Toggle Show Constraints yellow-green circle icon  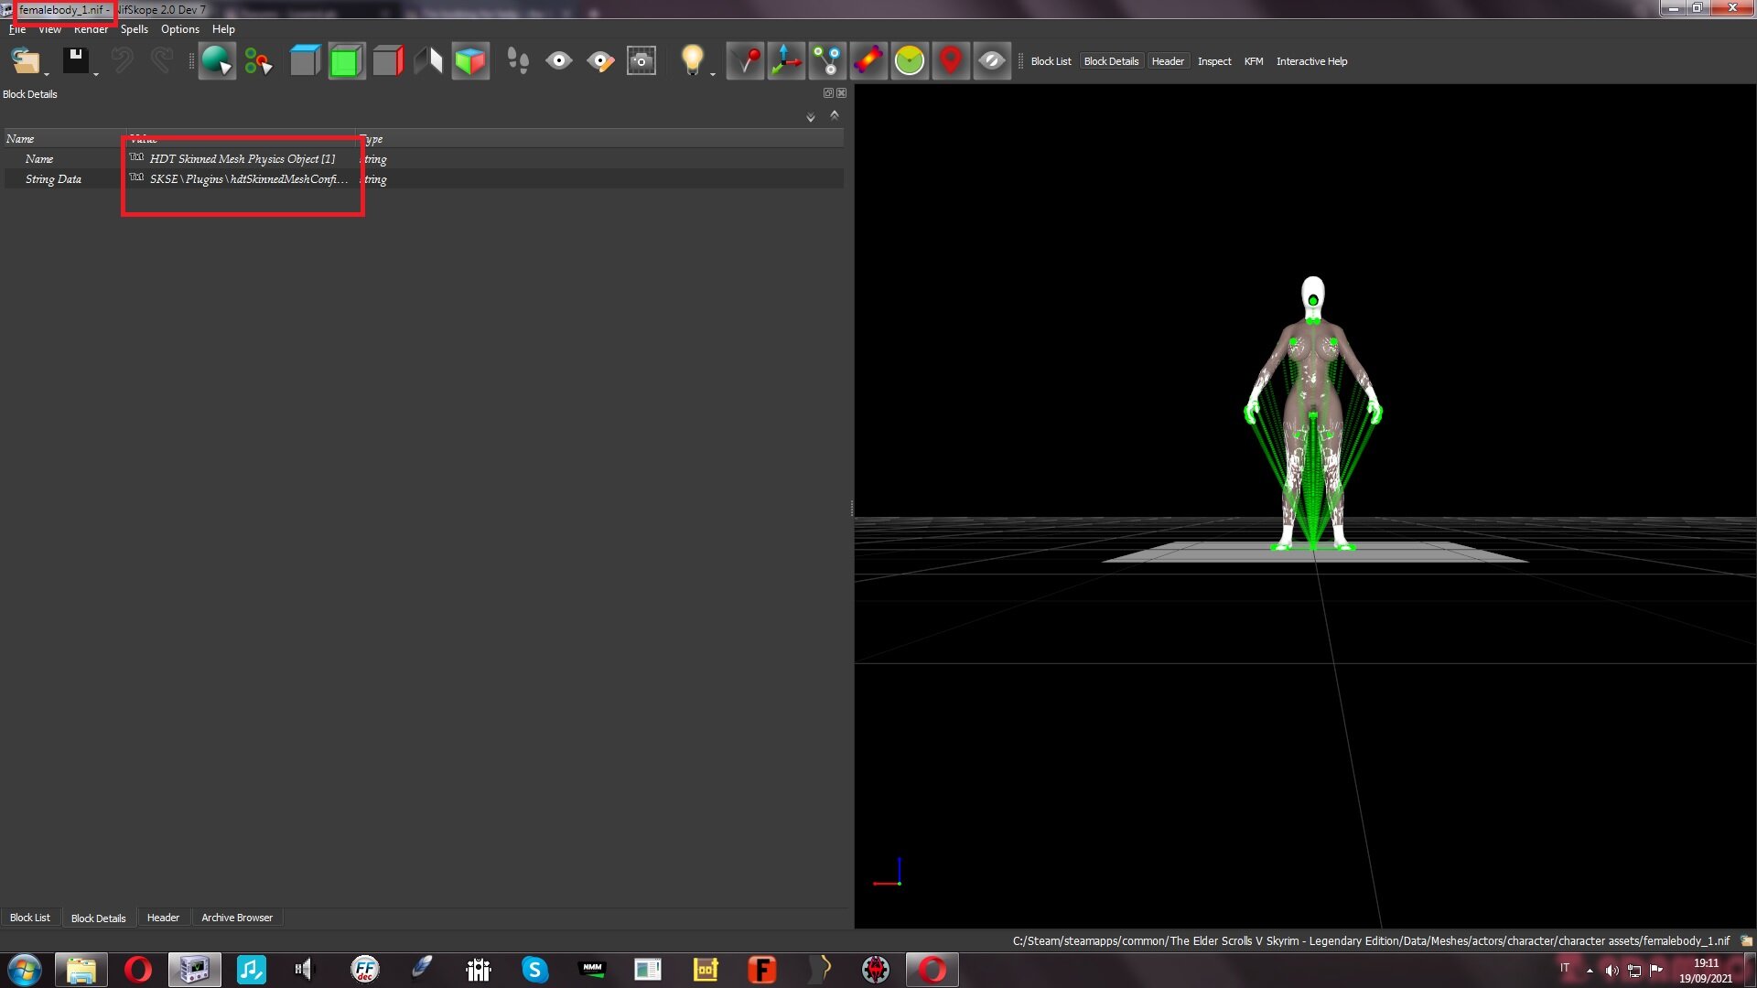[910, 61]
